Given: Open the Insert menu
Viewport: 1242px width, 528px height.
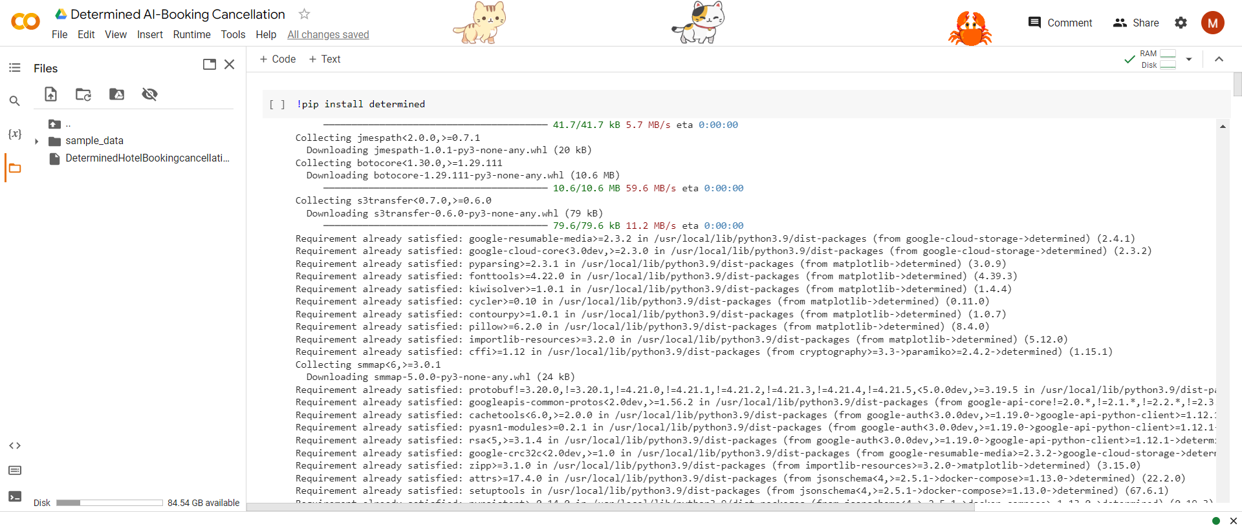Looking at the screenshot, I should (150, 34).
